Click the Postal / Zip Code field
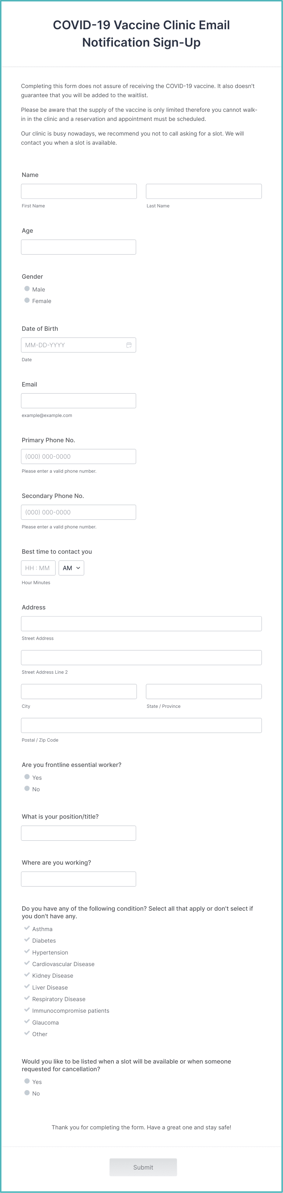This screenshot has width=283, height=1193. pyautogui.click(x=141, y=725)
